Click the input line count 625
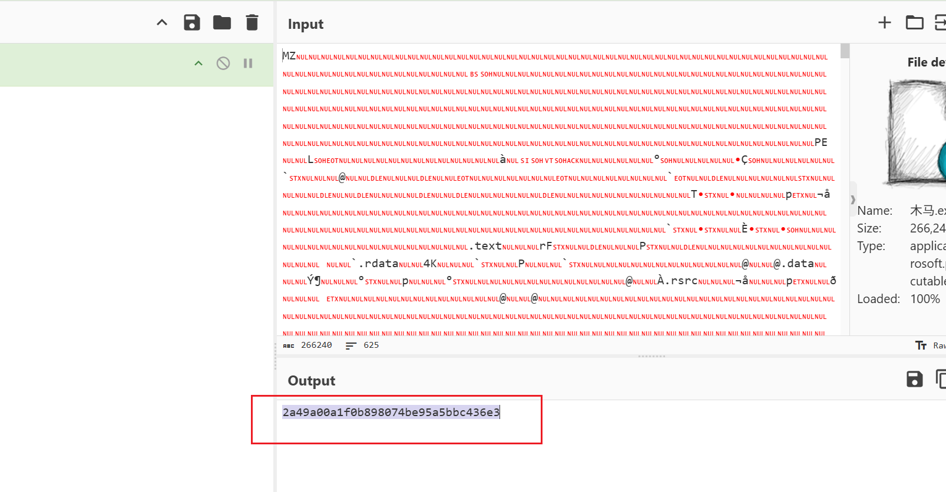This screenshot has height=492, width=946. pos(371,345)
